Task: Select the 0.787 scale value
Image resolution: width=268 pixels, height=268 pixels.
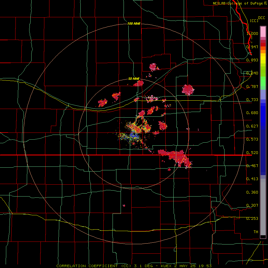Action: click(252, 86)
